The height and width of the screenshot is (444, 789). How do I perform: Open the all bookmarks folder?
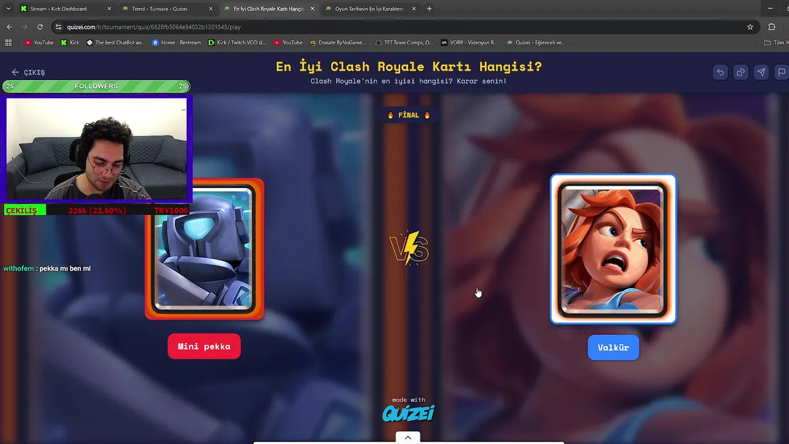(775, 43)
